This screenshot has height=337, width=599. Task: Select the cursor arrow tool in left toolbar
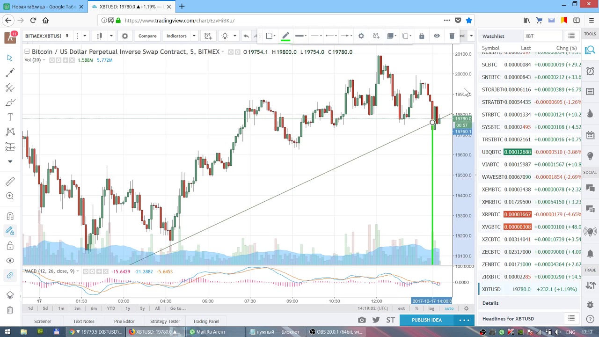pos(10,58)
